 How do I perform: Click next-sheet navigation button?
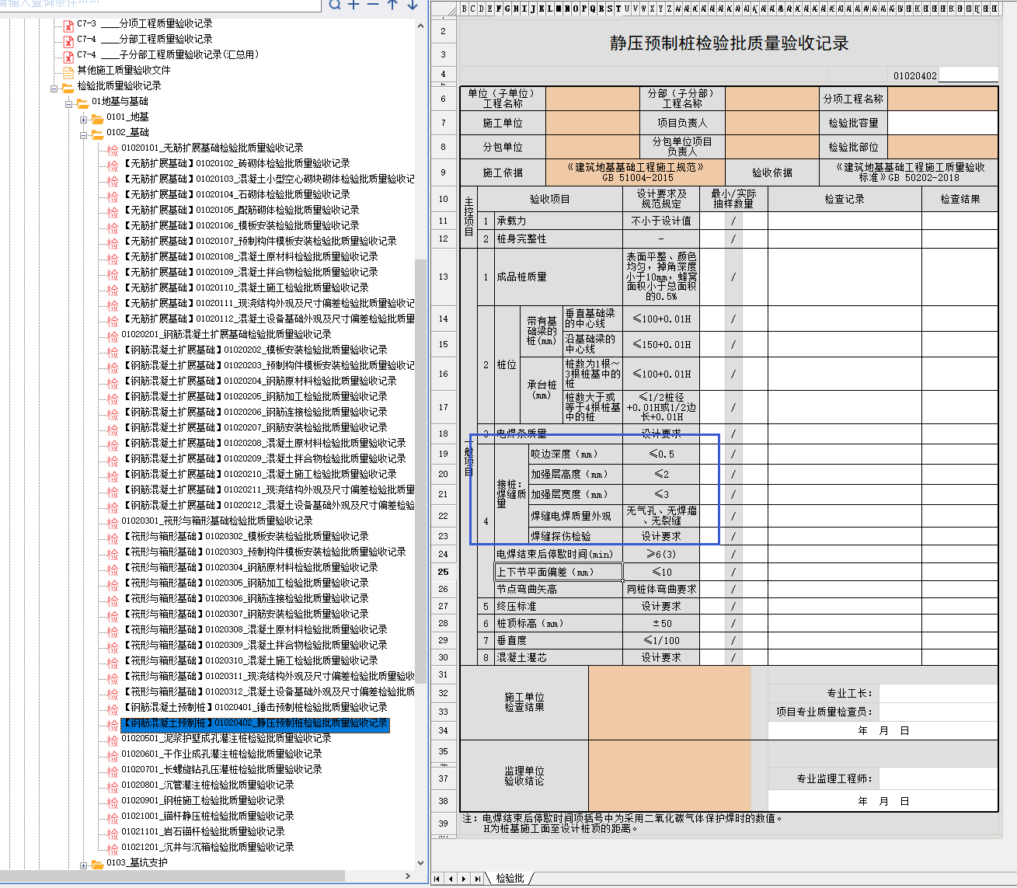[464, 879]
